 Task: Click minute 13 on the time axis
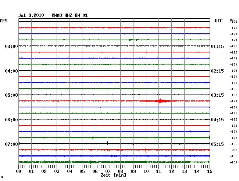[x=184, y=171]
